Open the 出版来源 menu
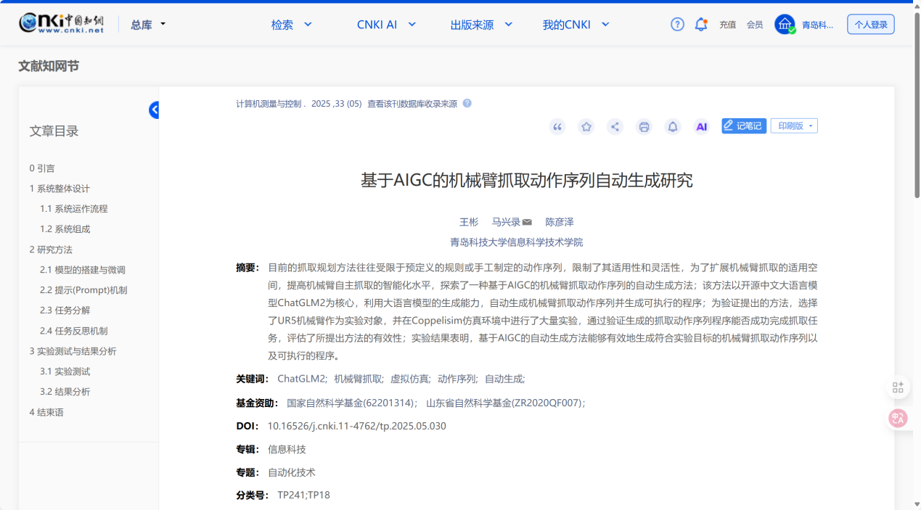 pyautogui.click(x=481, y=25)
